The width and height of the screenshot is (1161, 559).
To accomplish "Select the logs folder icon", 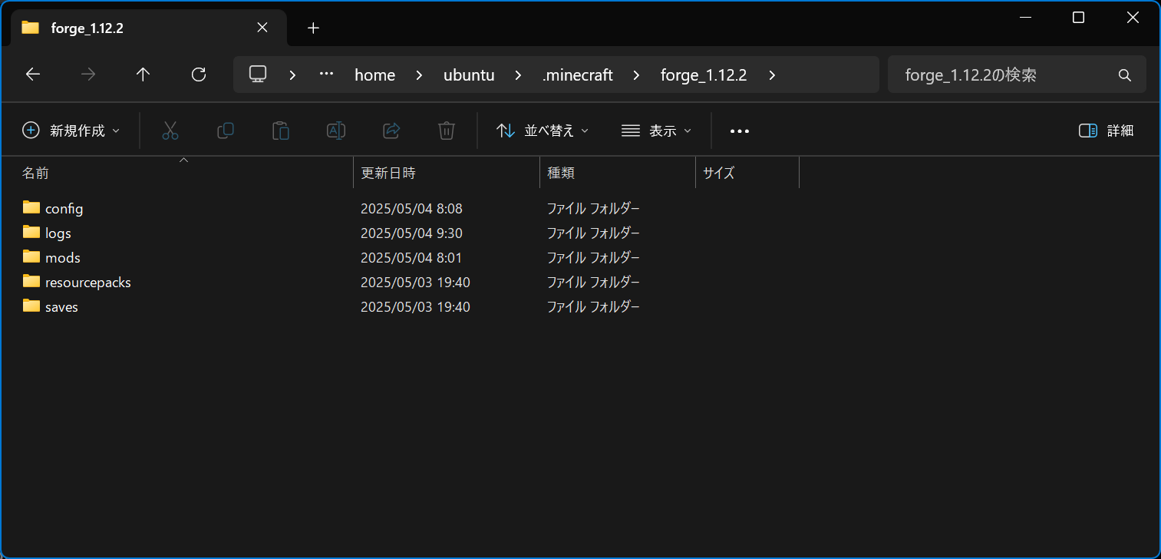I will (31, 233).
